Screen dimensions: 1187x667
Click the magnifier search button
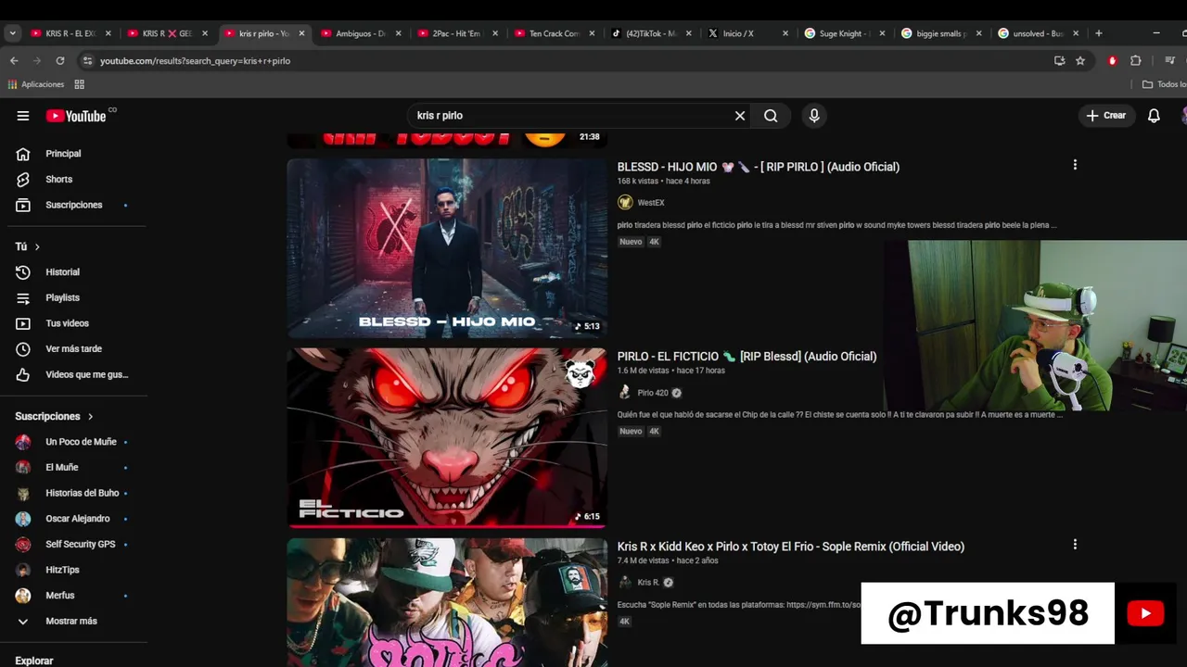point(771,116)
